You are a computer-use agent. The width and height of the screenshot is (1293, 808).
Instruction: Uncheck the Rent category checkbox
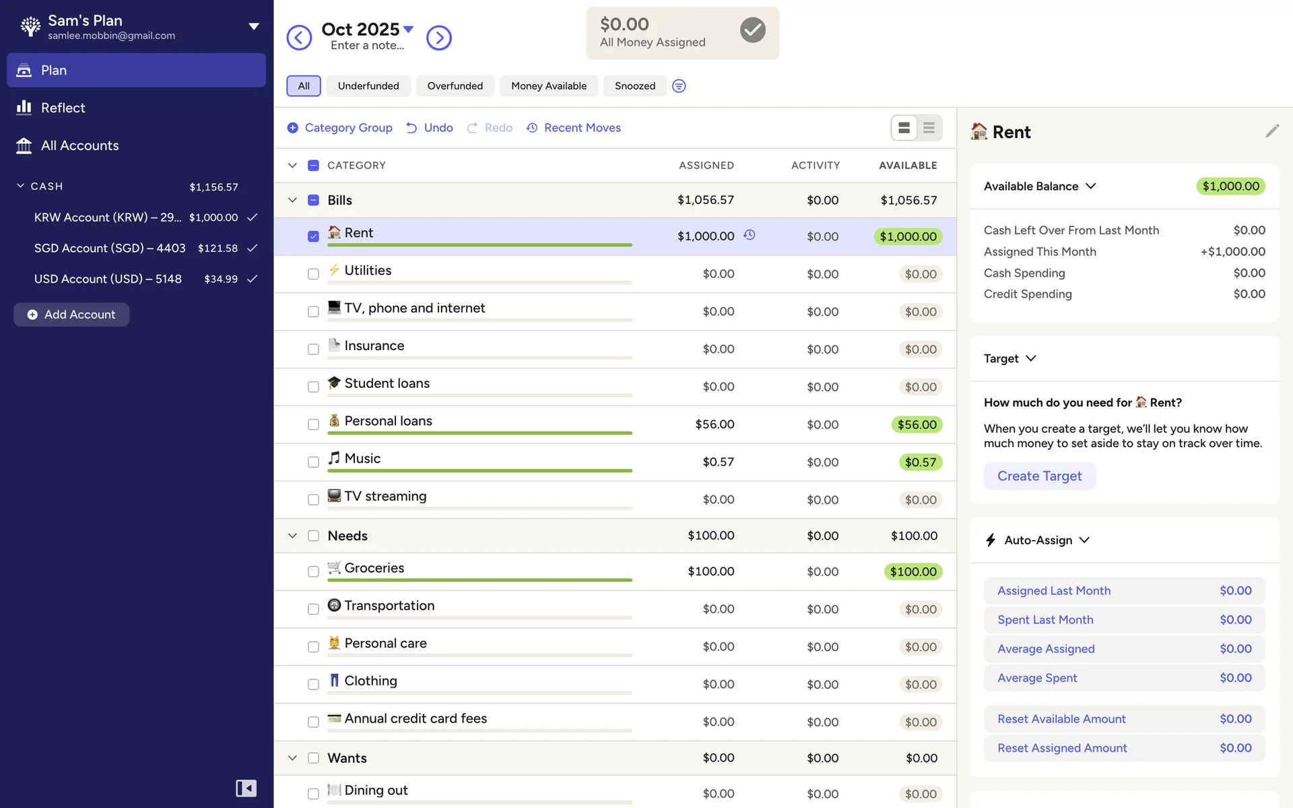(x=313, y=236)
